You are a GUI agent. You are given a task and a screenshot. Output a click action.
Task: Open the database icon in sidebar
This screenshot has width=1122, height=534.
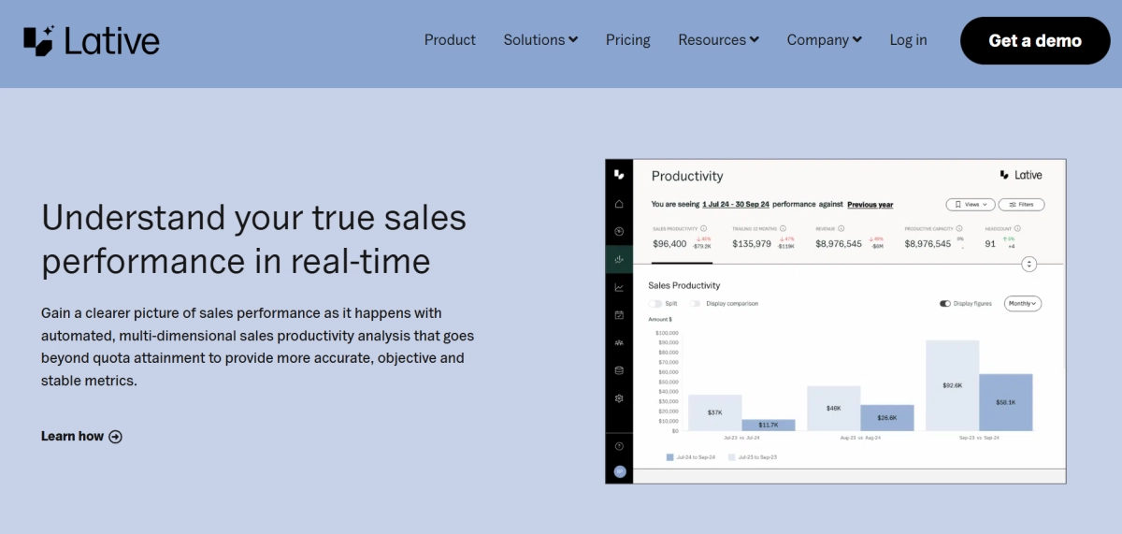coord(619,370)
